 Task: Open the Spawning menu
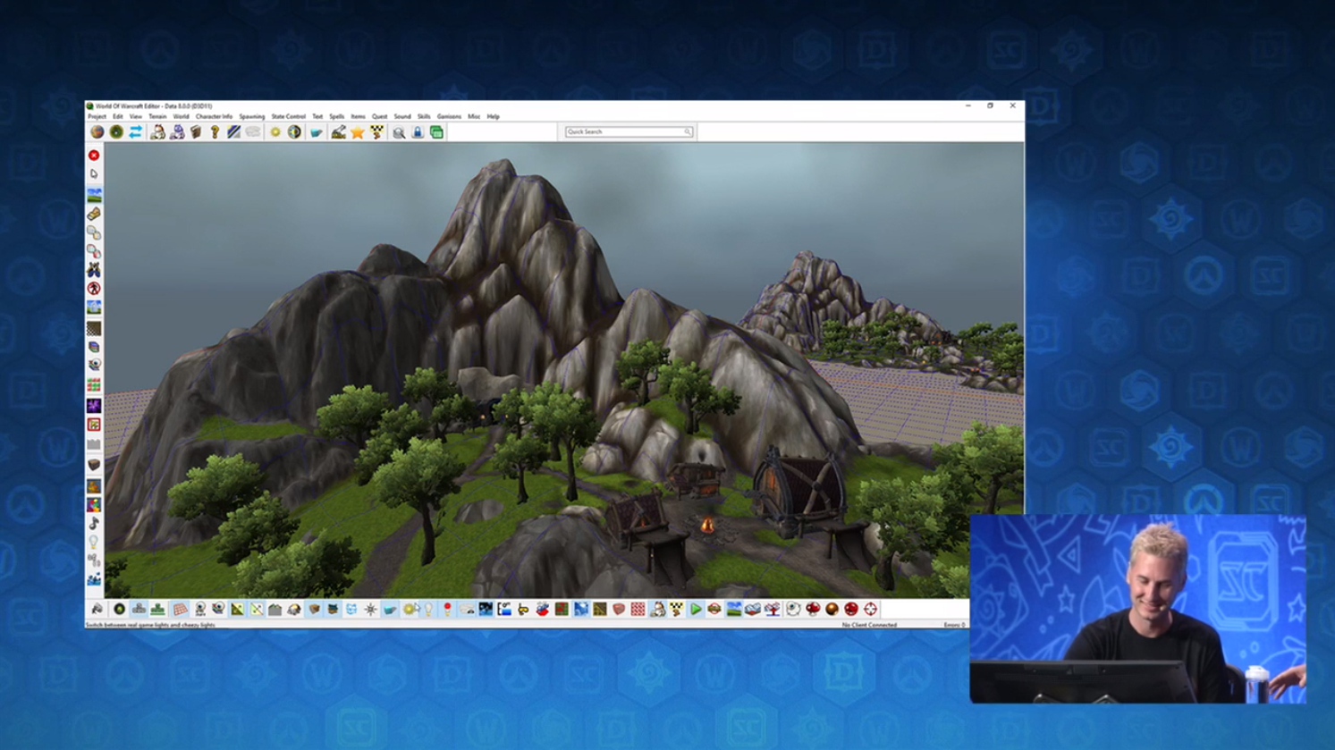251,116
